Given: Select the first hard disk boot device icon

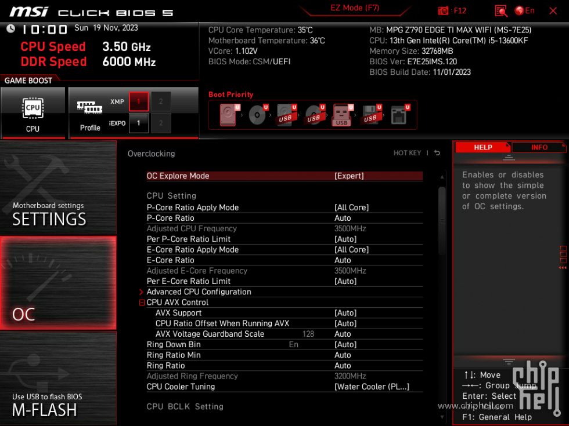Looking at the screenshot, I should point(229,115).
